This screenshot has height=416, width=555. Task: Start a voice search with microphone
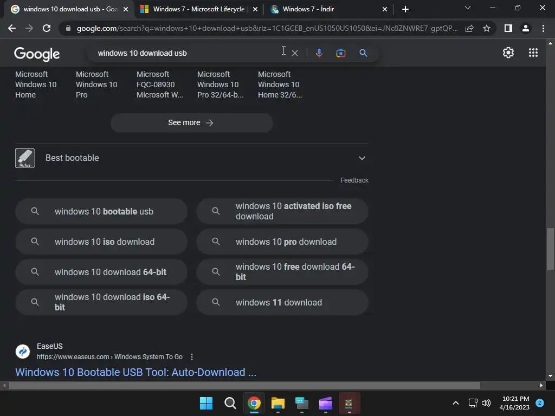pos(319,53)
